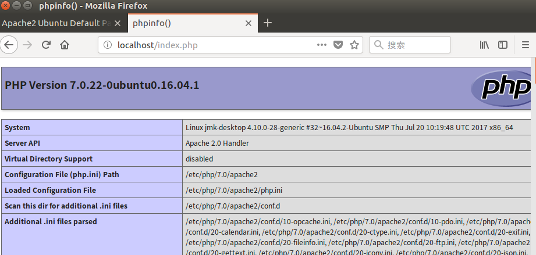Open the page actions three-dot menu
Viewport: 536px width, 255px height.
pyautogui.click(x=322, y=45)
